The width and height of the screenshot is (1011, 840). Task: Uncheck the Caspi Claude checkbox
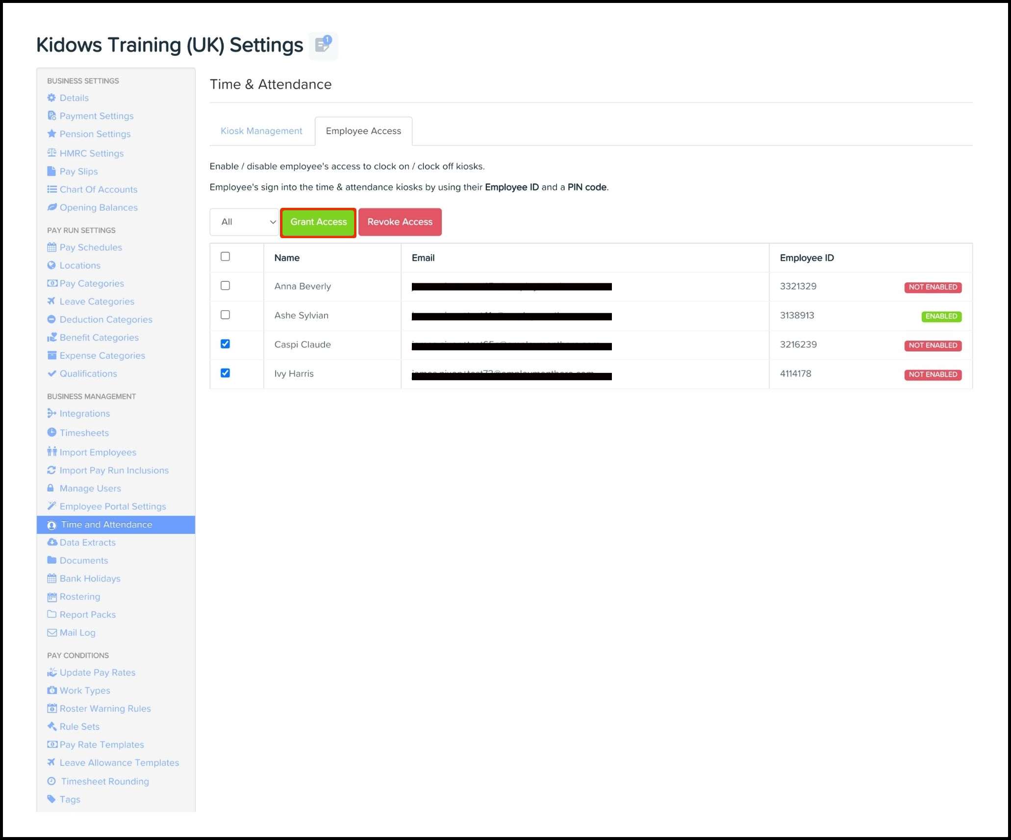(x=225, y=344)
